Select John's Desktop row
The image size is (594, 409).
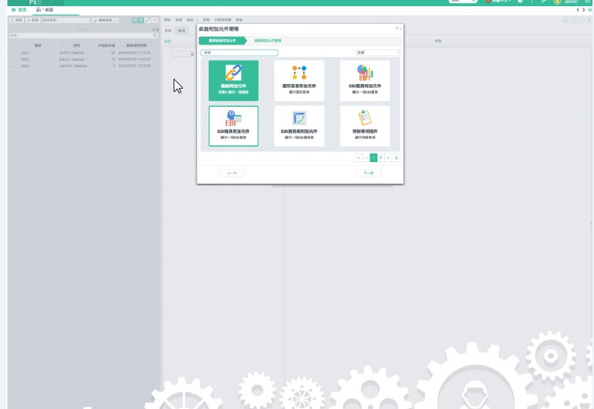83,52
